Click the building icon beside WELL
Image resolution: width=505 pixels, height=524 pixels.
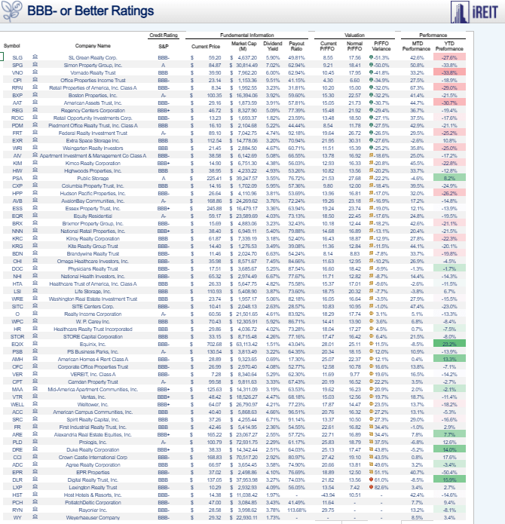35,403
